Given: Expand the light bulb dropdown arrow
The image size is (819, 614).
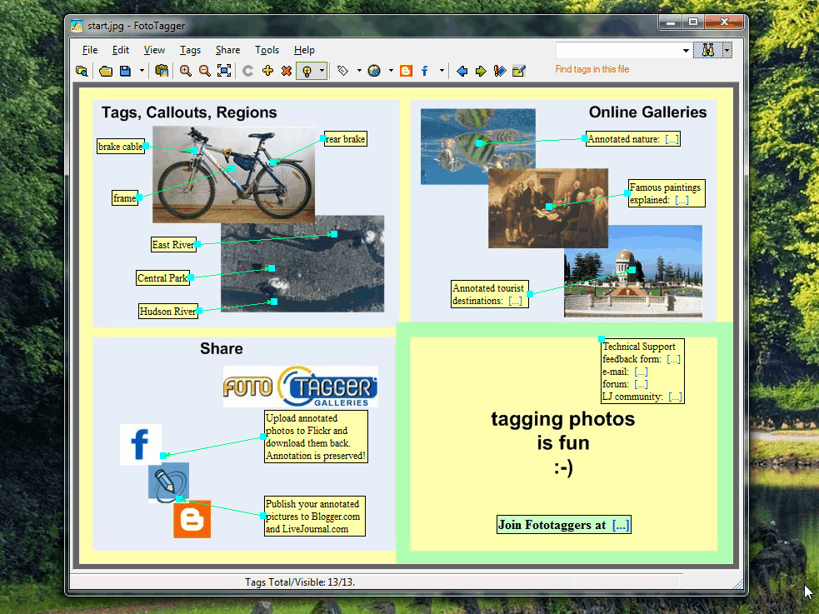Looking at the screenshot, I should (x=322, y=71).
